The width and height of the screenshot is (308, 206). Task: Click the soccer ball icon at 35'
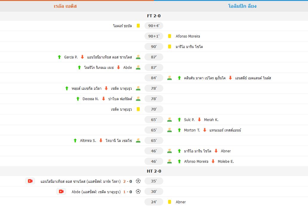click(138, 181)
